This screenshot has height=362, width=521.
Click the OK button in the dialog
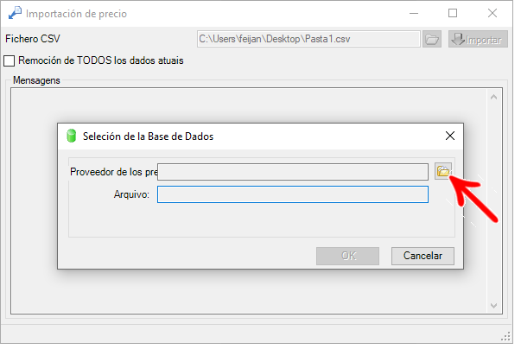(x=347, y=256)
